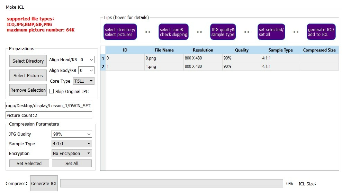Click the 'generate ICL/add to ICL' tip
Image resolution: width=342 pixels, height=193 pixels.
tap(321, 32)
